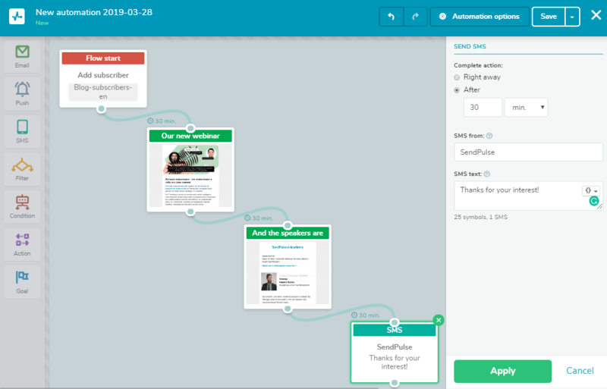
Task: Click the Cancel link
Action: pyautogui.click(x=580, y=371)
